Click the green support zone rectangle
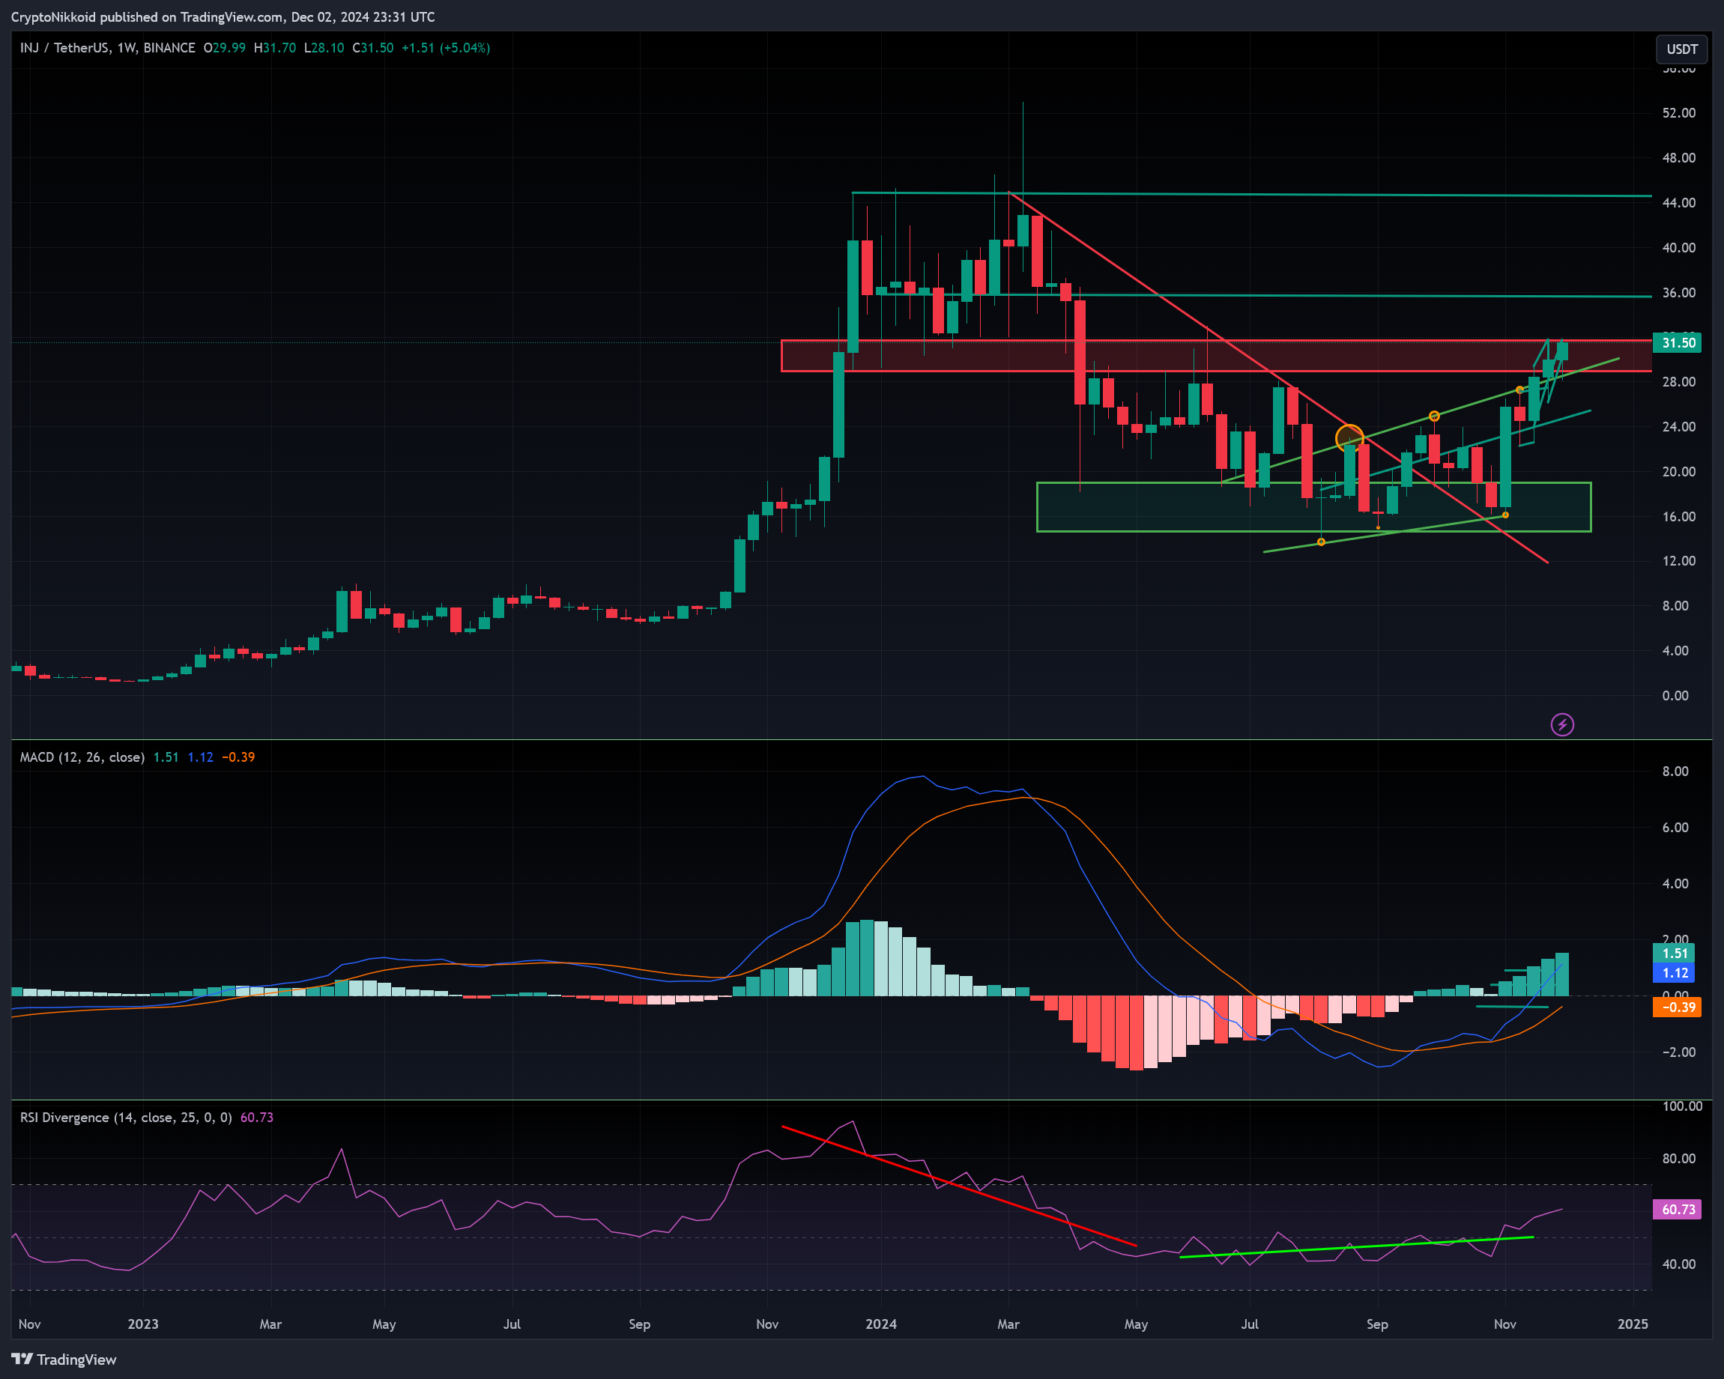This screenshot has width=1724, height=1379. [1313, 507]
